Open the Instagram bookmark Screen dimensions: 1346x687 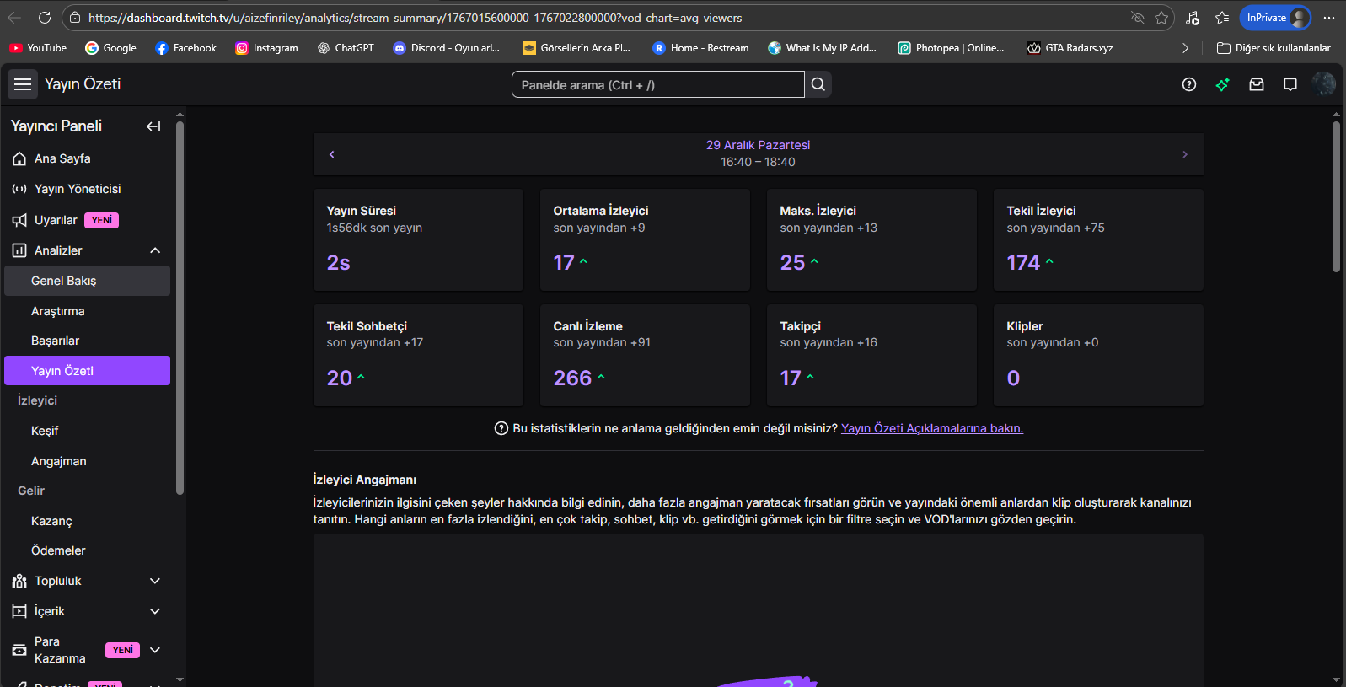[x=266, y=48]
